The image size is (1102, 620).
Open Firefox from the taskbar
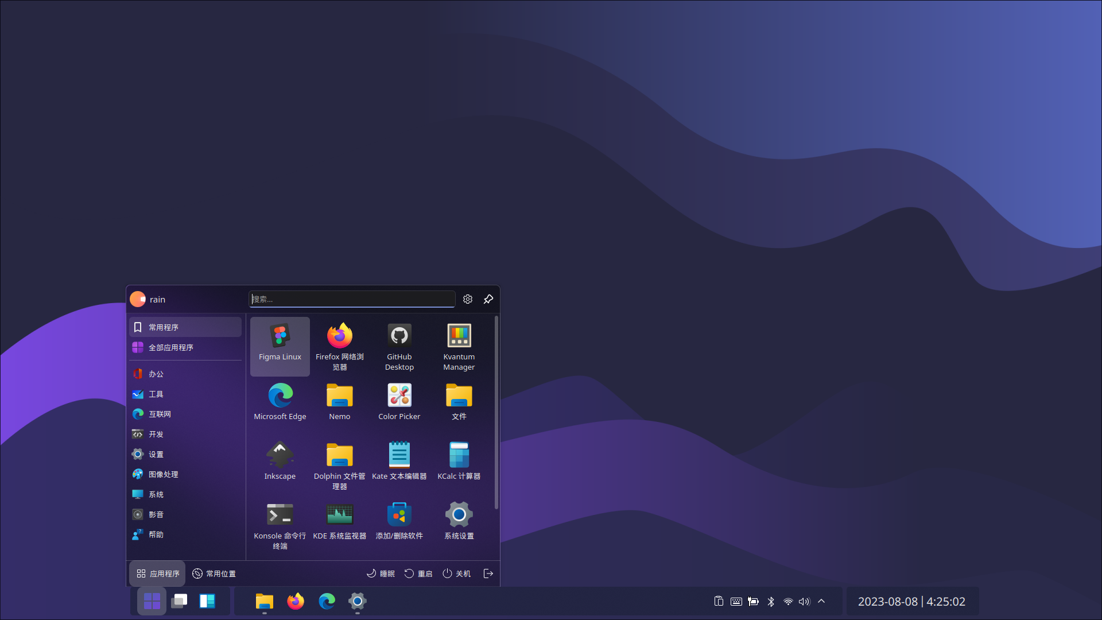click(x=296, y=601)
